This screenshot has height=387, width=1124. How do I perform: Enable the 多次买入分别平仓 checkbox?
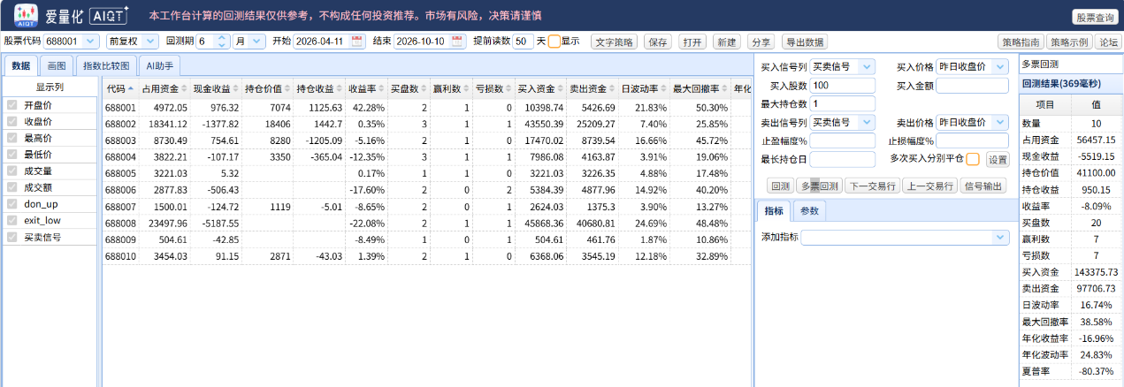(x=973, y=159)
